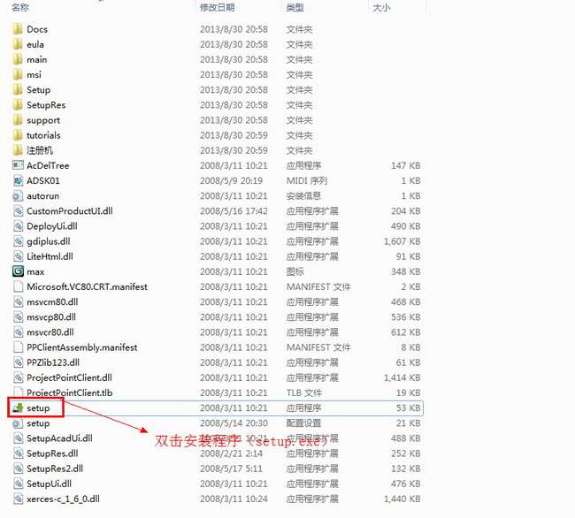Click the 2008/5/17 5:11 date of SetupRes2.dll
575x518 pixels.
pyautogui.click(x=232, y=468)
